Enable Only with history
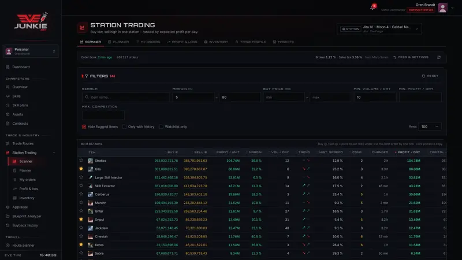462x260 pixels. point(124,127)
